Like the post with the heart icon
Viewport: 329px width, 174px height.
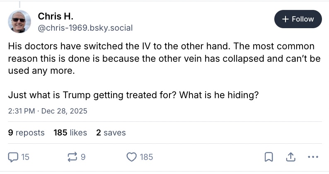pos(131,157)
